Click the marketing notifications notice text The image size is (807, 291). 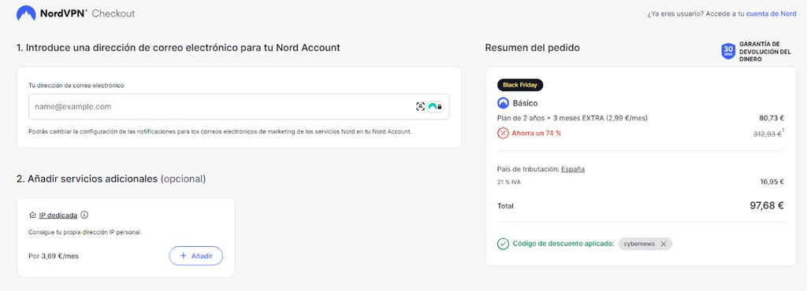[x=221, y=131]
